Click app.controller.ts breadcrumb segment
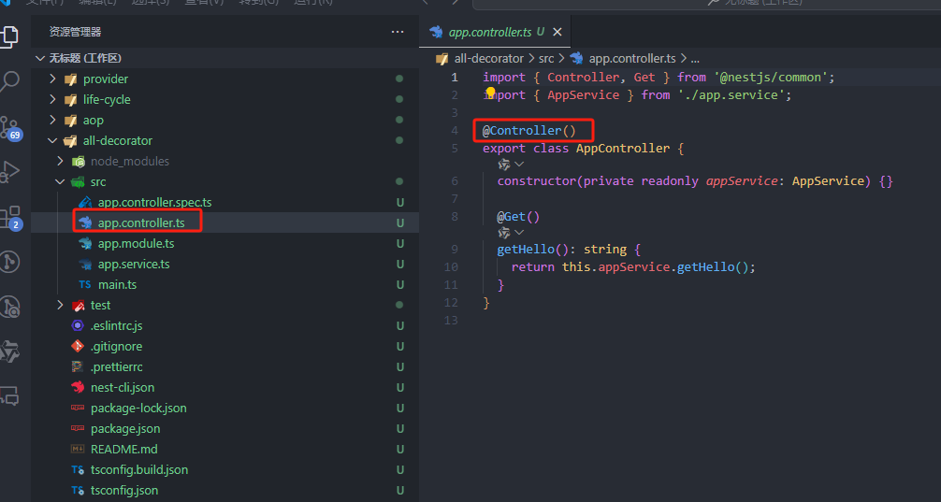The height and width of the screenshot is (502, 941). click(632, 59)
